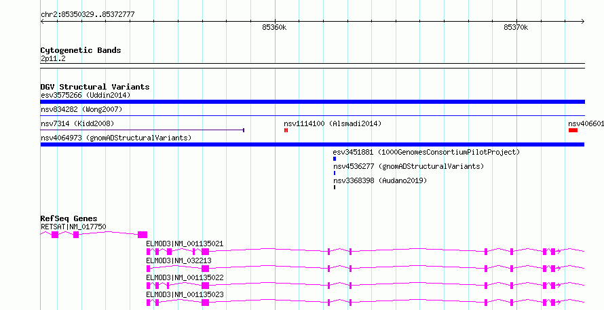Open the esv3451881 (1000GenomesConsortiumPilotProject) label
This screenshot has height=310, width=604.
426,152
